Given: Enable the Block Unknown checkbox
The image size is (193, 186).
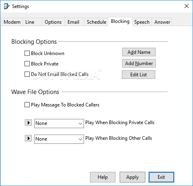Looking at the screenshot, I should pos(27,53).
